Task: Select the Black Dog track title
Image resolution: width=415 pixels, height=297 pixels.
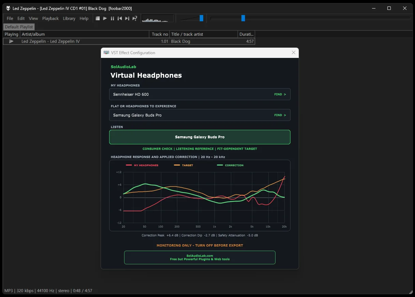Action: [x=180, y=41]
